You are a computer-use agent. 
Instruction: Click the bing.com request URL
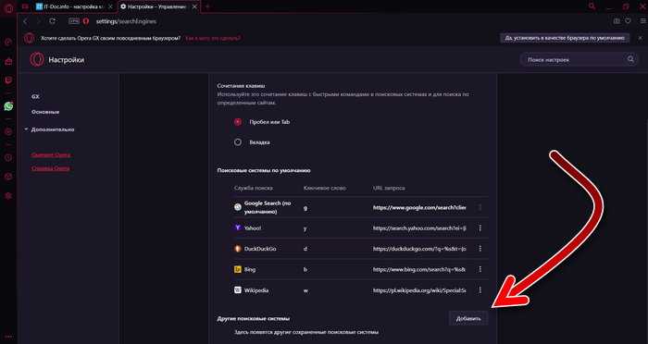pyautogui.click(x=419, y=269)
